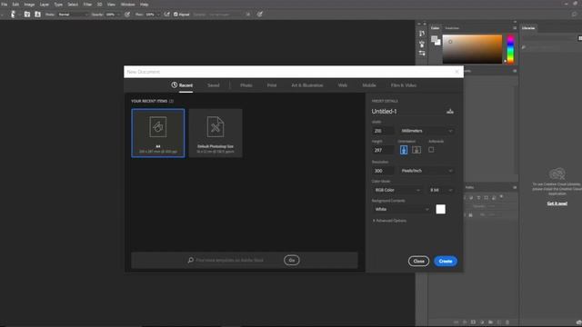Click the Create button

coord(446,261)
